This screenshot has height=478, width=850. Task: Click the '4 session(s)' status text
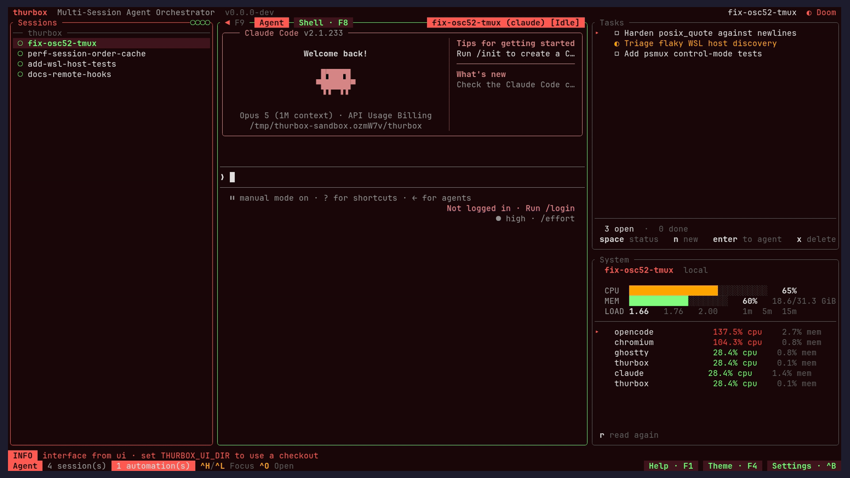click(x=77, y=466)
